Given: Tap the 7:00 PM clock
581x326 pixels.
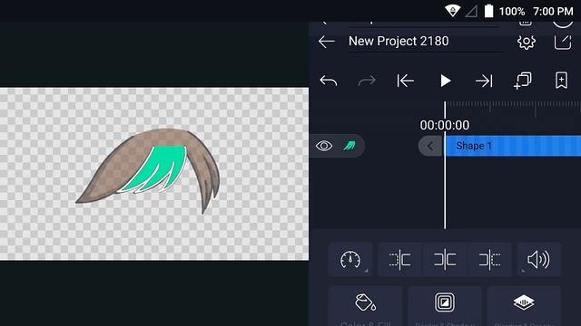Looking at the screenshot, I should coord(553,12).
